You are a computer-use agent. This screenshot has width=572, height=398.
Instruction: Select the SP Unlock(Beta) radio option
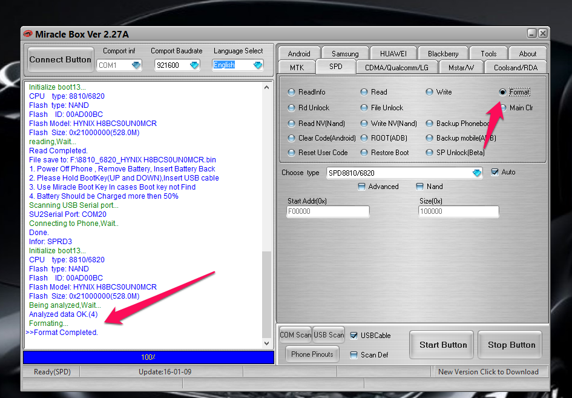coord(429,153)
